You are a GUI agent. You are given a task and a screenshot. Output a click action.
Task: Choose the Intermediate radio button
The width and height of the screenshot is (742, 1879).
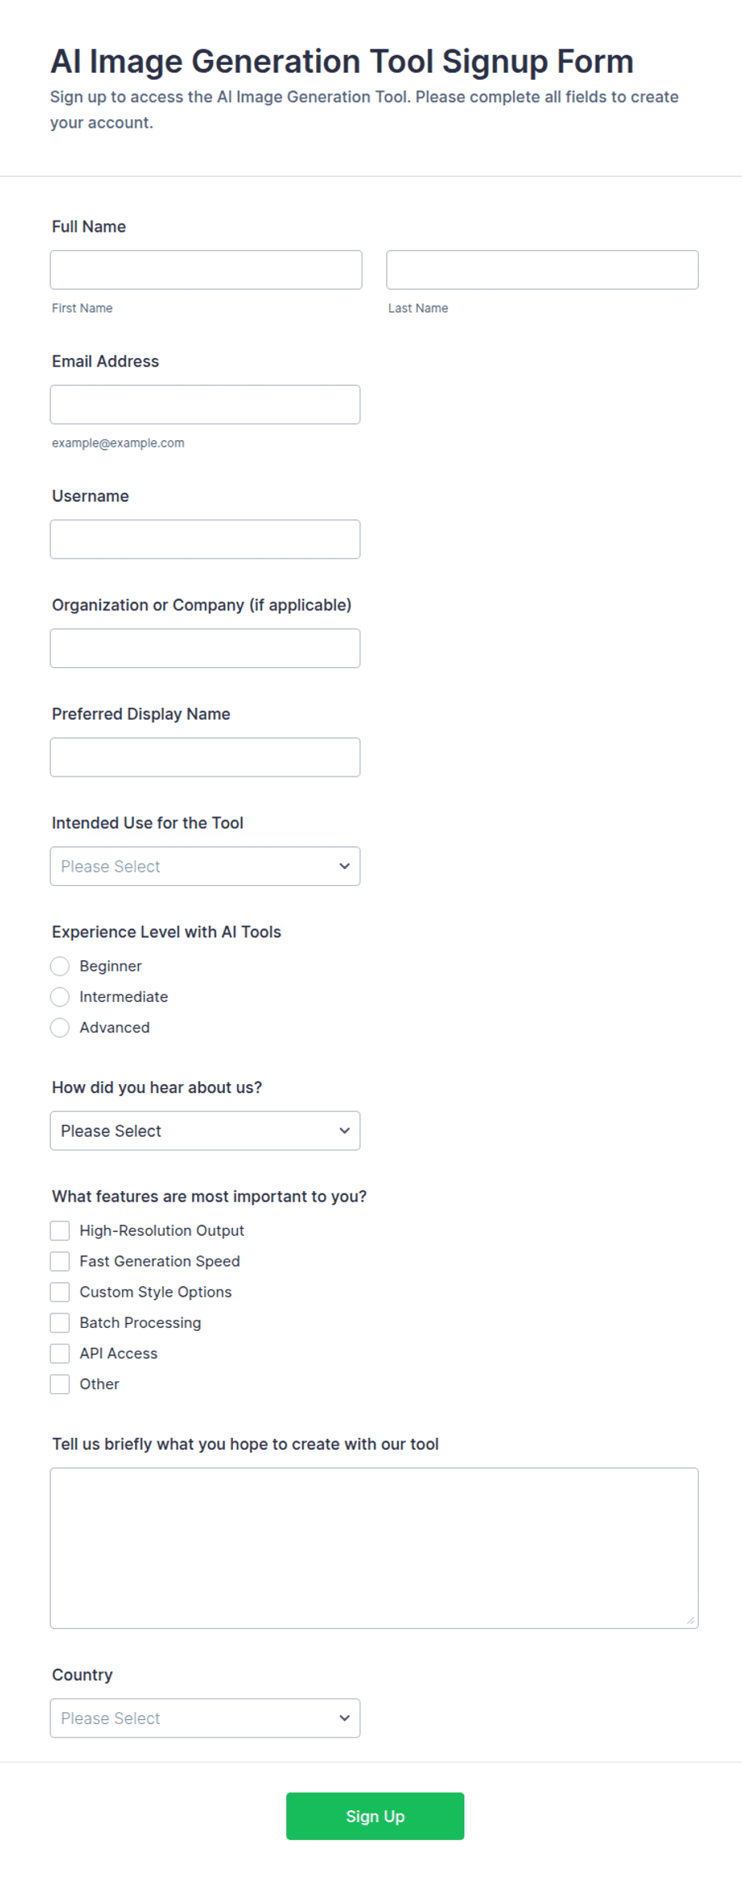point(60,997)
